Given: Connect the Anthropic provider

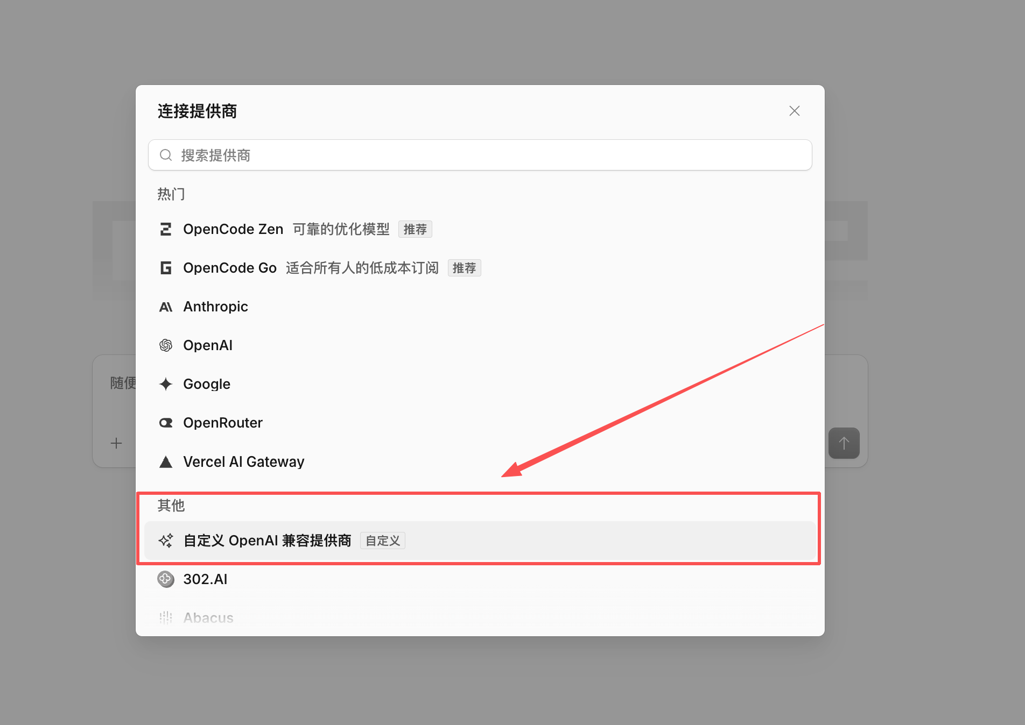Looking at the screenshot, I should click(480, 307).
